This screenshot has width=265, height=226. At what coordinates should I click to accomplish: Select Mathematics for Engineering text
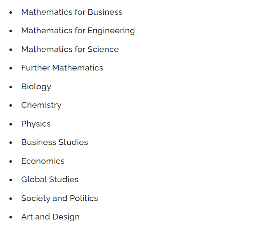pyautogui.click(x=78, y=31)
